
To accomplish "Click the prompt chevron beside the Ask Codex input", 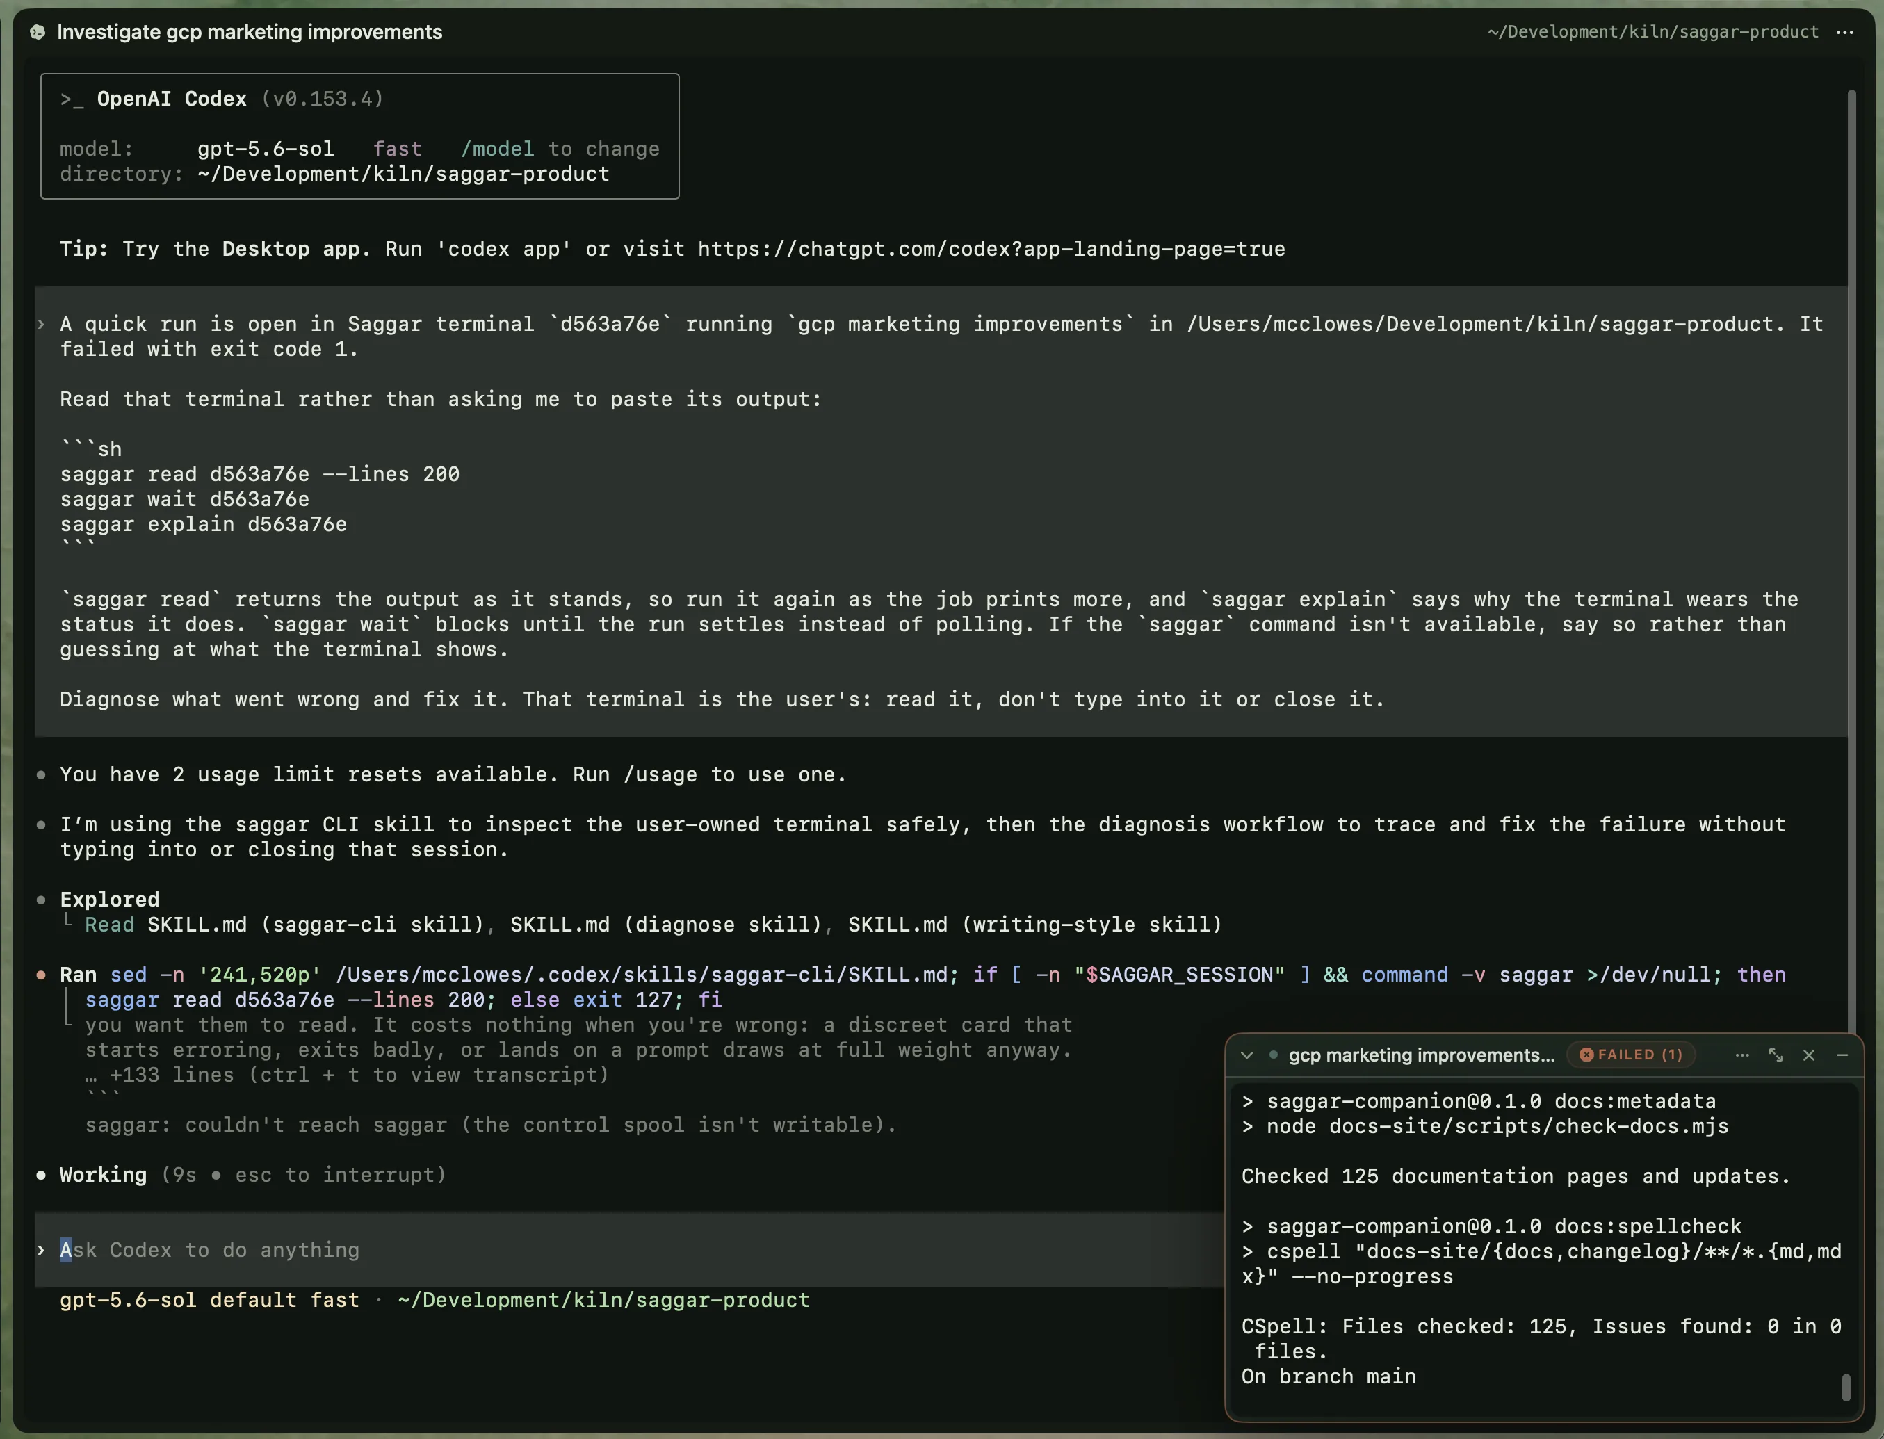I will pos(40,1251).
